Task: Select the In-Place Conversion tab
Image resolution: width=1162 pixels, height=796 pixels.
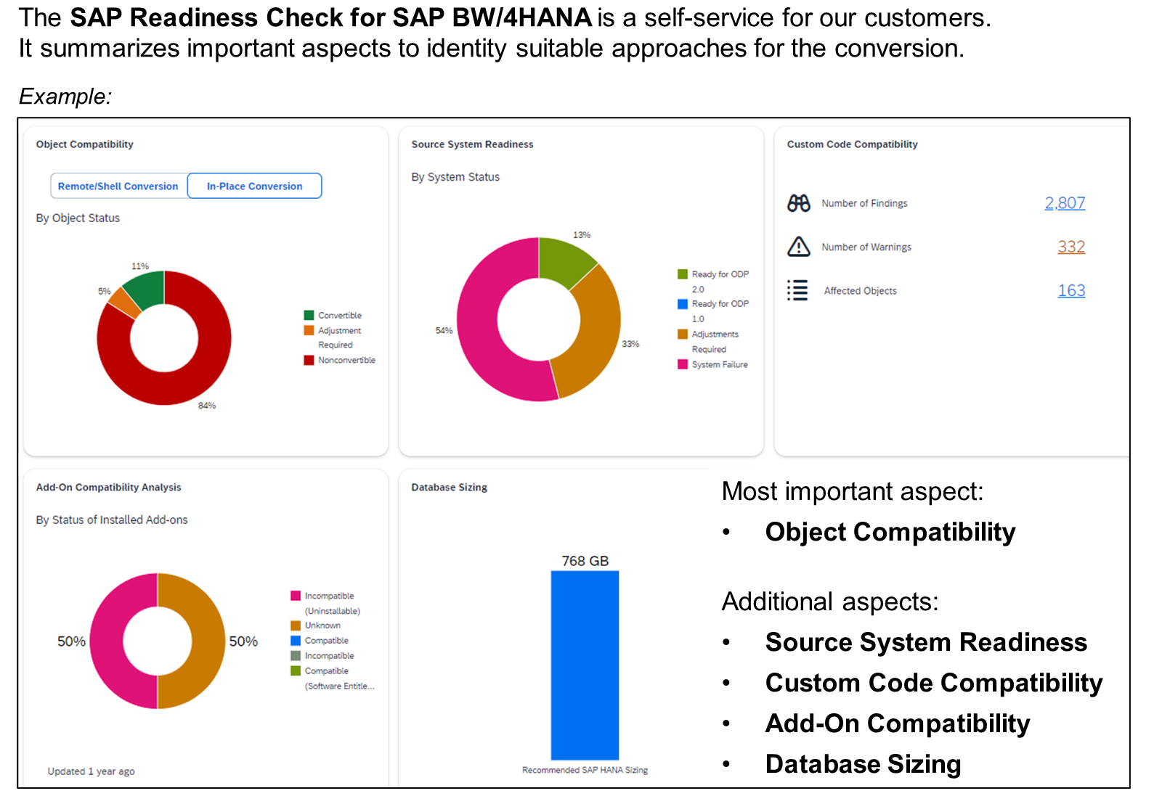Action: [x=254, y=186]
